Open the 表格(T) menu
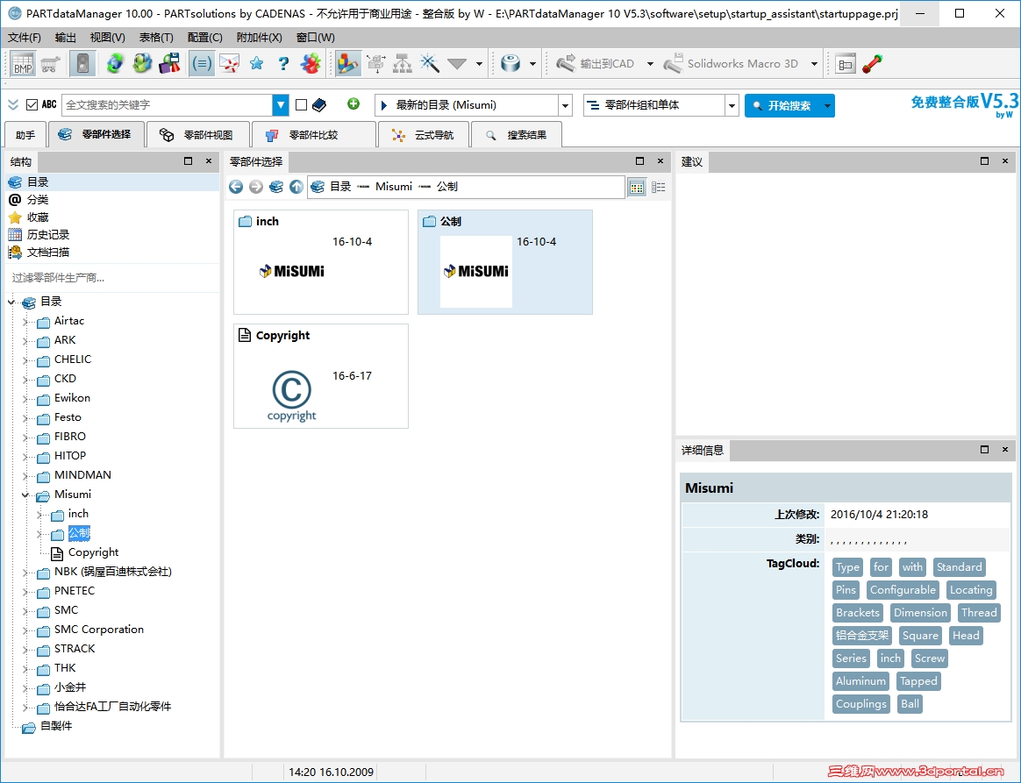 pos(156,38)
